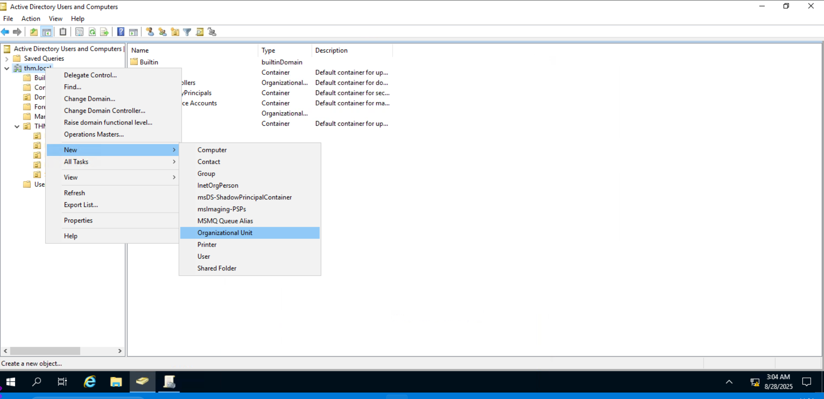Collapse the thm.local tree node
Image resolution: width=824 pixels, height=399 pixels.
(x=6, y=68)
